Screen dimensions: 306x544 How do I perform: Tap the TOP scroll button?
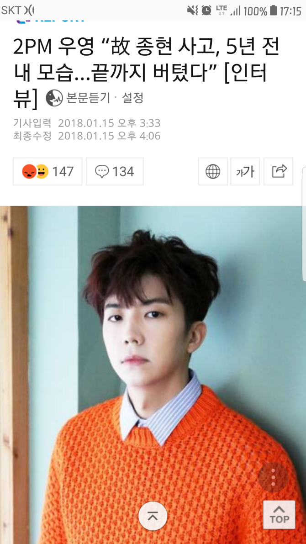click(280, 515)
